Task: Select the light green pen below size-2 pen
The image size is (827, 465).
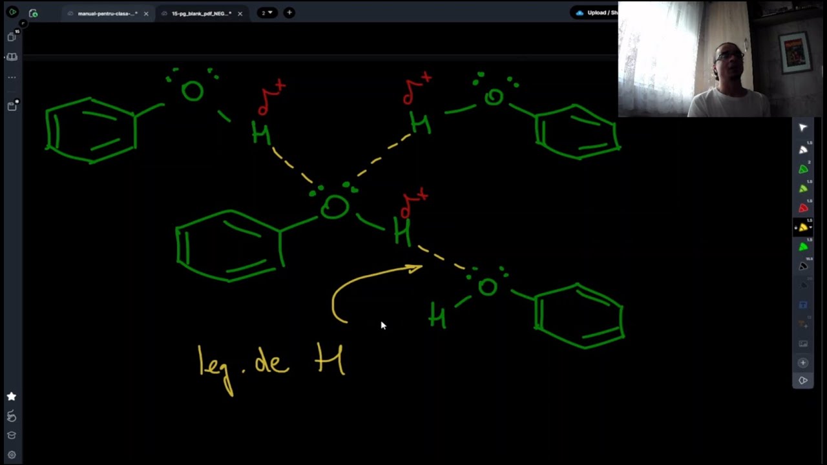Action: 803,188
